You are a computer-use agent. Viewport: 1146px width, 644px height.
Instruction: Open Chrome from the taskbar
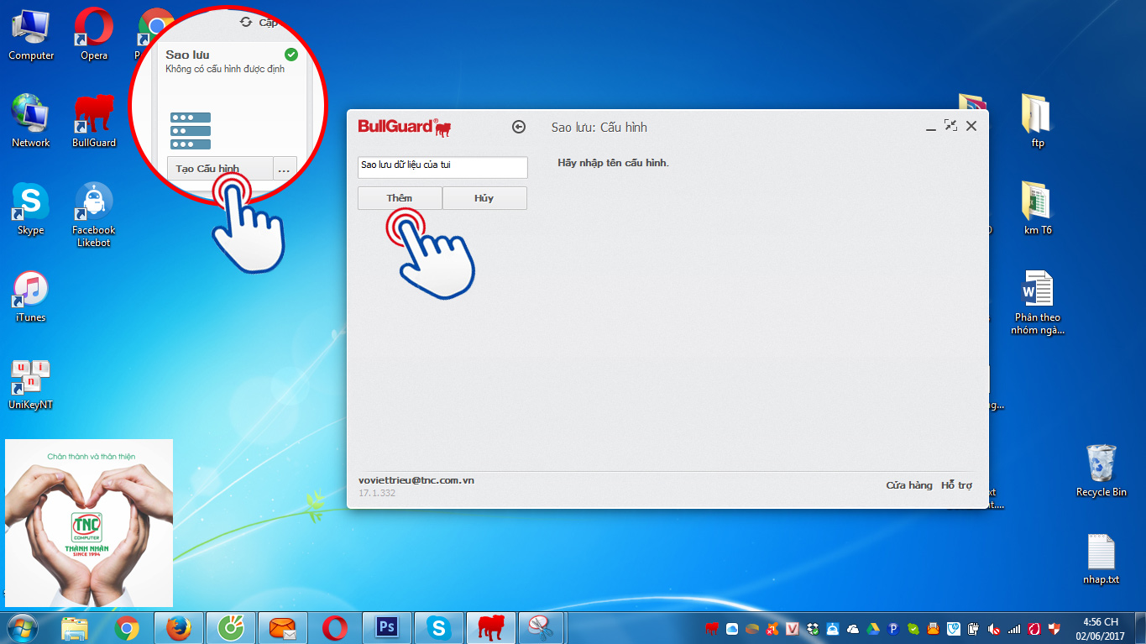click(127, 628)
